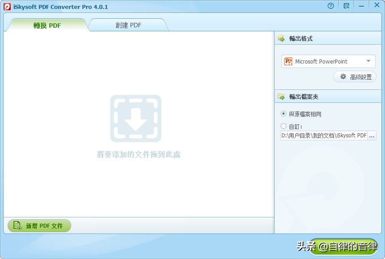The width and height of the screenshot is (385, 259).
Task: Switch to the 轉換 PDF tab
Action: tap(47, 25)
